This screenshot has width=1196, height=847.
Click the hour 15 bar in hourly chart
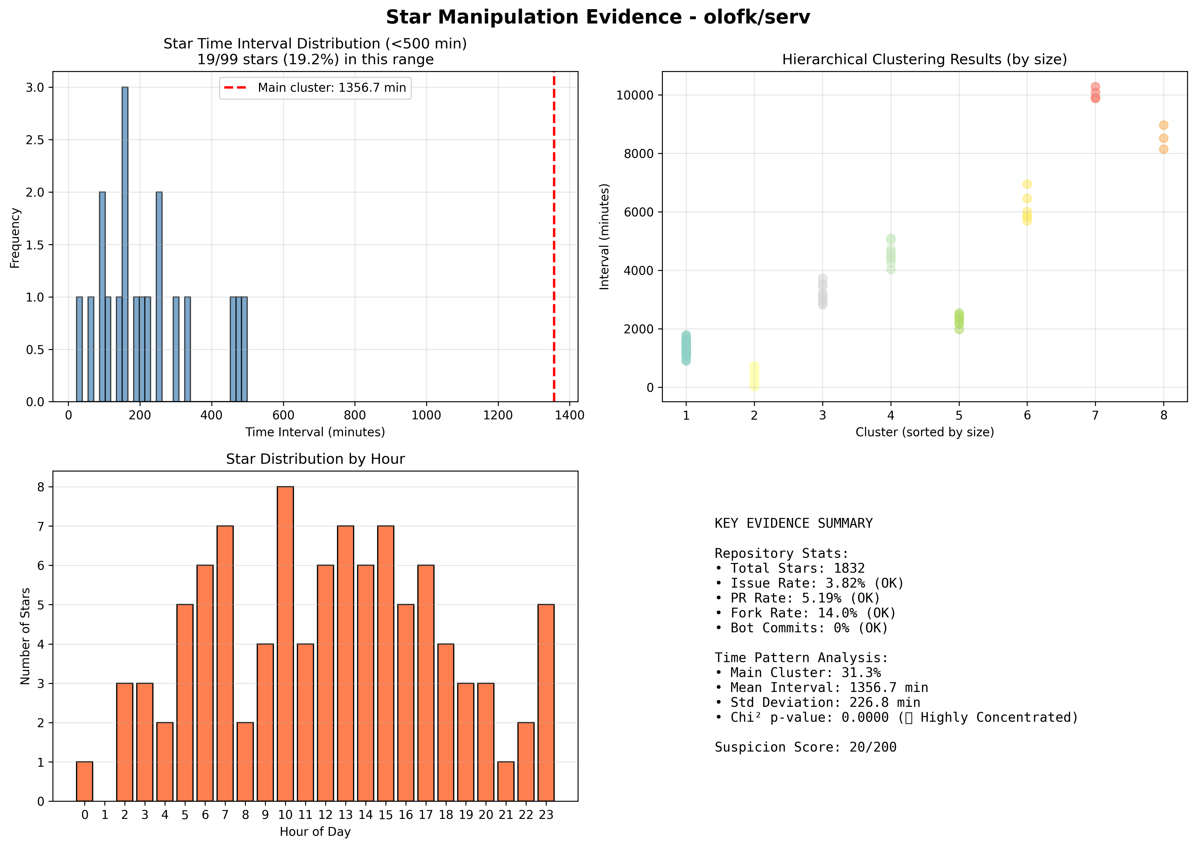pyautogui.click(x=386, y=664)
